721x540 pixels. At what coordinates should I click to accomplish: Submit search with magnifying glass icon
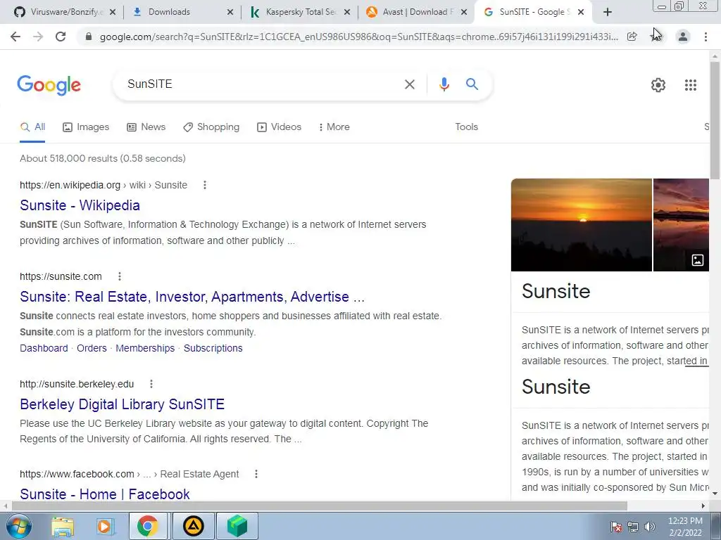(472, 84)
